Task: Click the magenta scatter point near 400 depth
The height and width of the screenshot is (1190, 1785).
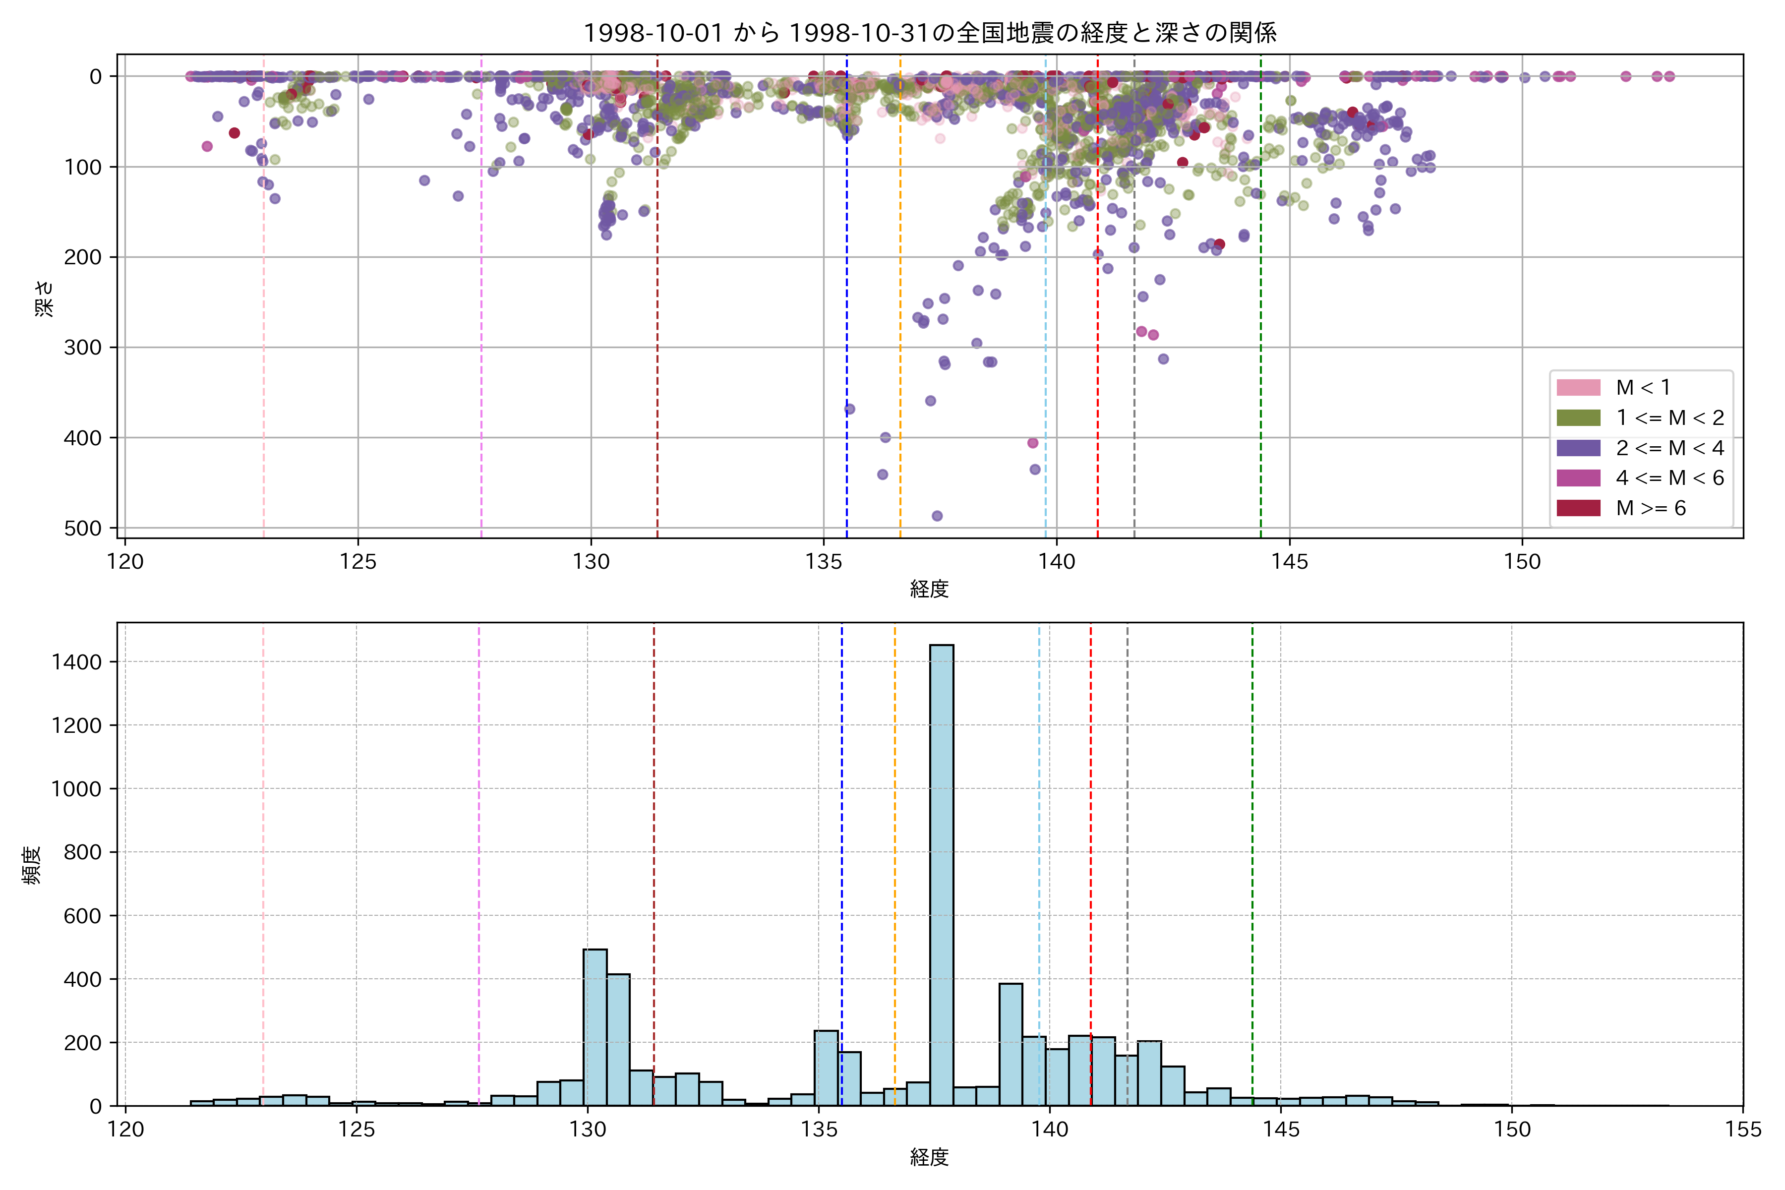Action: [x=1032, y=443]
